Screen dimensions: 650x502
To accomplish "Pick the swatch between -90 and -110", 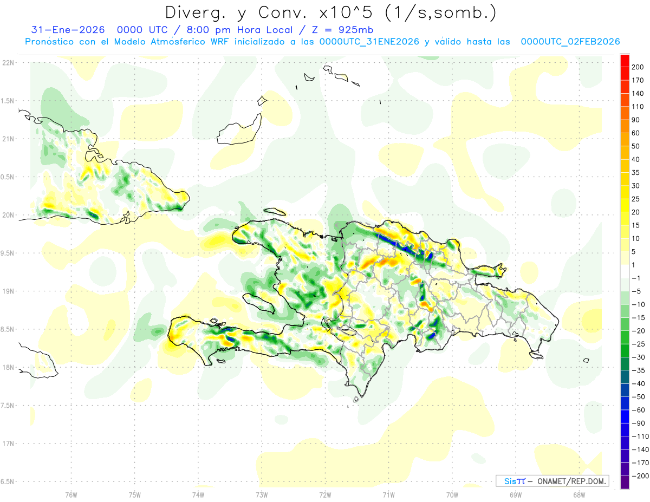I will click(625, 429).
